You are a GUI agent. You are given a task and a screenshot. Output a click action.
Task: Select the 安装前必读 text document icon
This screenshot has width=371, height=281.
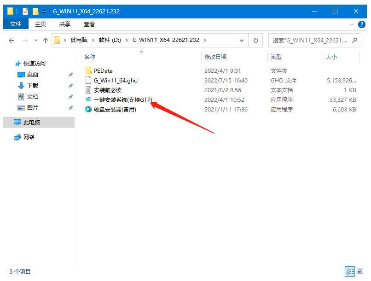click(88, 90)
